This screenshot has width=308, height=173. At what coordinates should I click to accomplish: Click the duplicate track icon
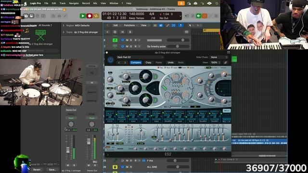pos(115,32)
